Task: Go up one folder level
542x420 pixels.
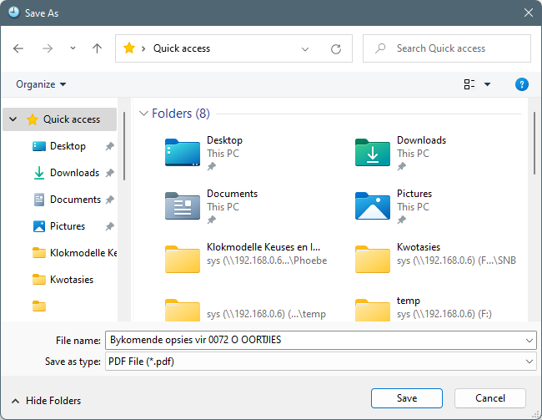Action: (97, 48)
